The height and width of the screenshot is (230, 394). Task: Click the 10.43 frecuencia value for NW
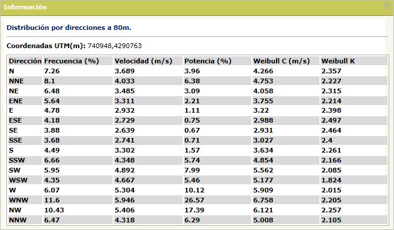(x=54, y=210)
